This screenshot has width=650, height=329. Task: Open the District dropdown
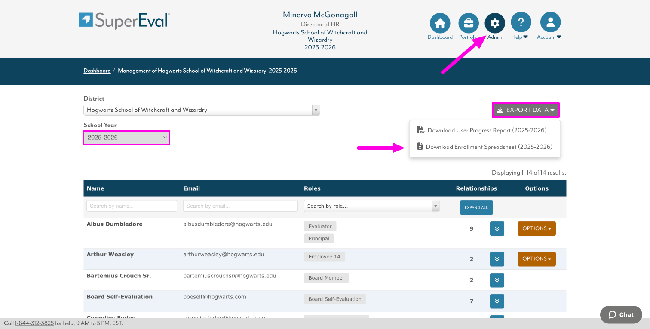[202, 110]
